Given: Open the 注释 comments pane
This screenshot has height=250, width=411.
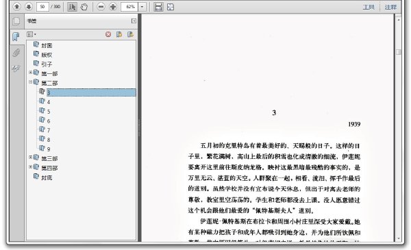Looking at the screenshot, I should point(390,7).
